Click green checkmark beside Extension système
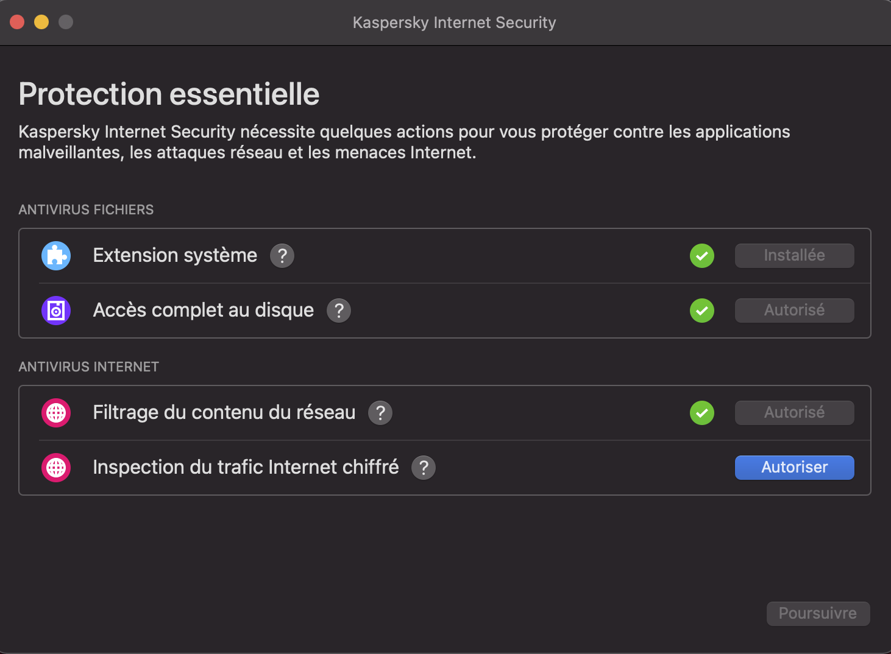 pyautogui.click(x=702, y=256)
